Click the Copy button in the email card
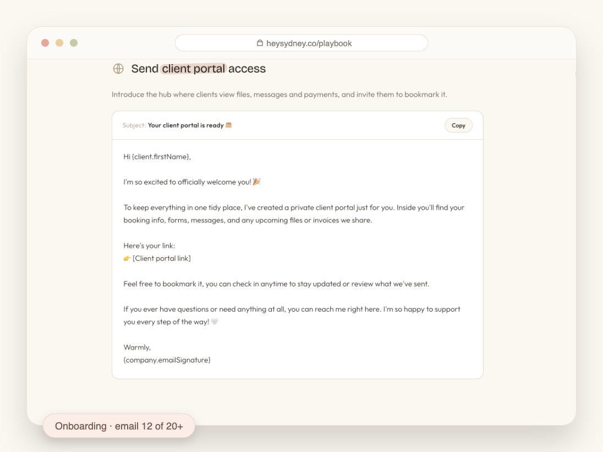The width and height of the screenshot is (603, 452). coord(458,125)
